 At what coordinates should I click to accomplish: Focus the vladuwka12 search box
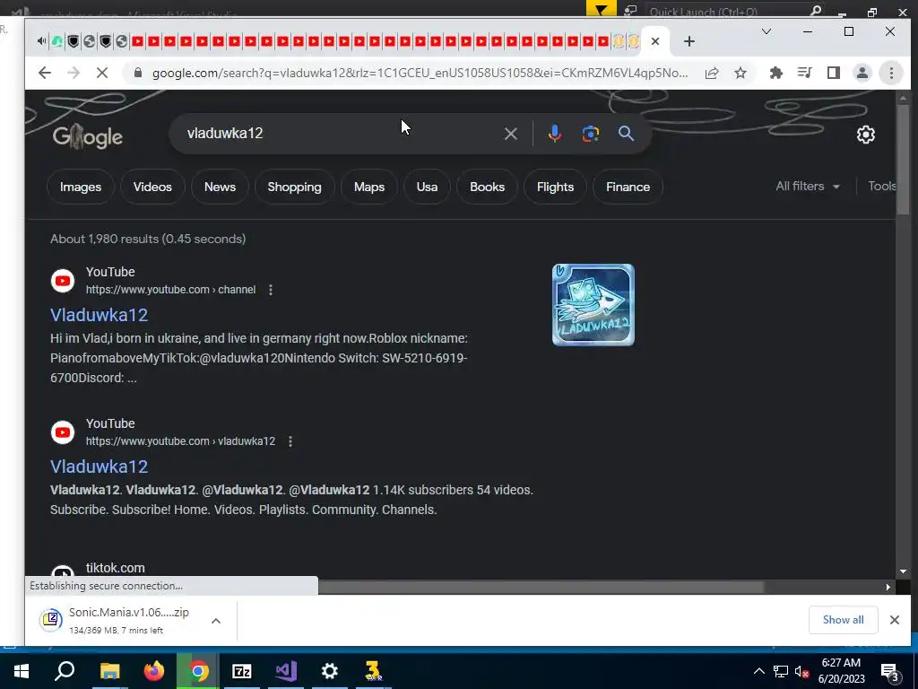coord(340,134)
